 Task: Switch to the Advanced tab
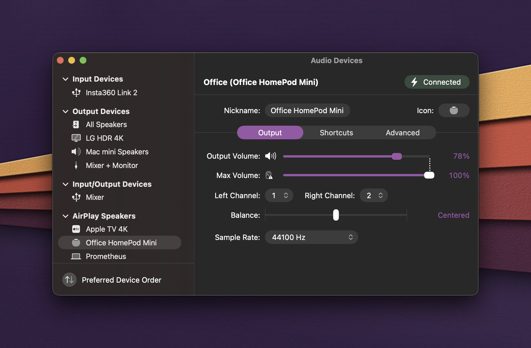pos(403,133)
